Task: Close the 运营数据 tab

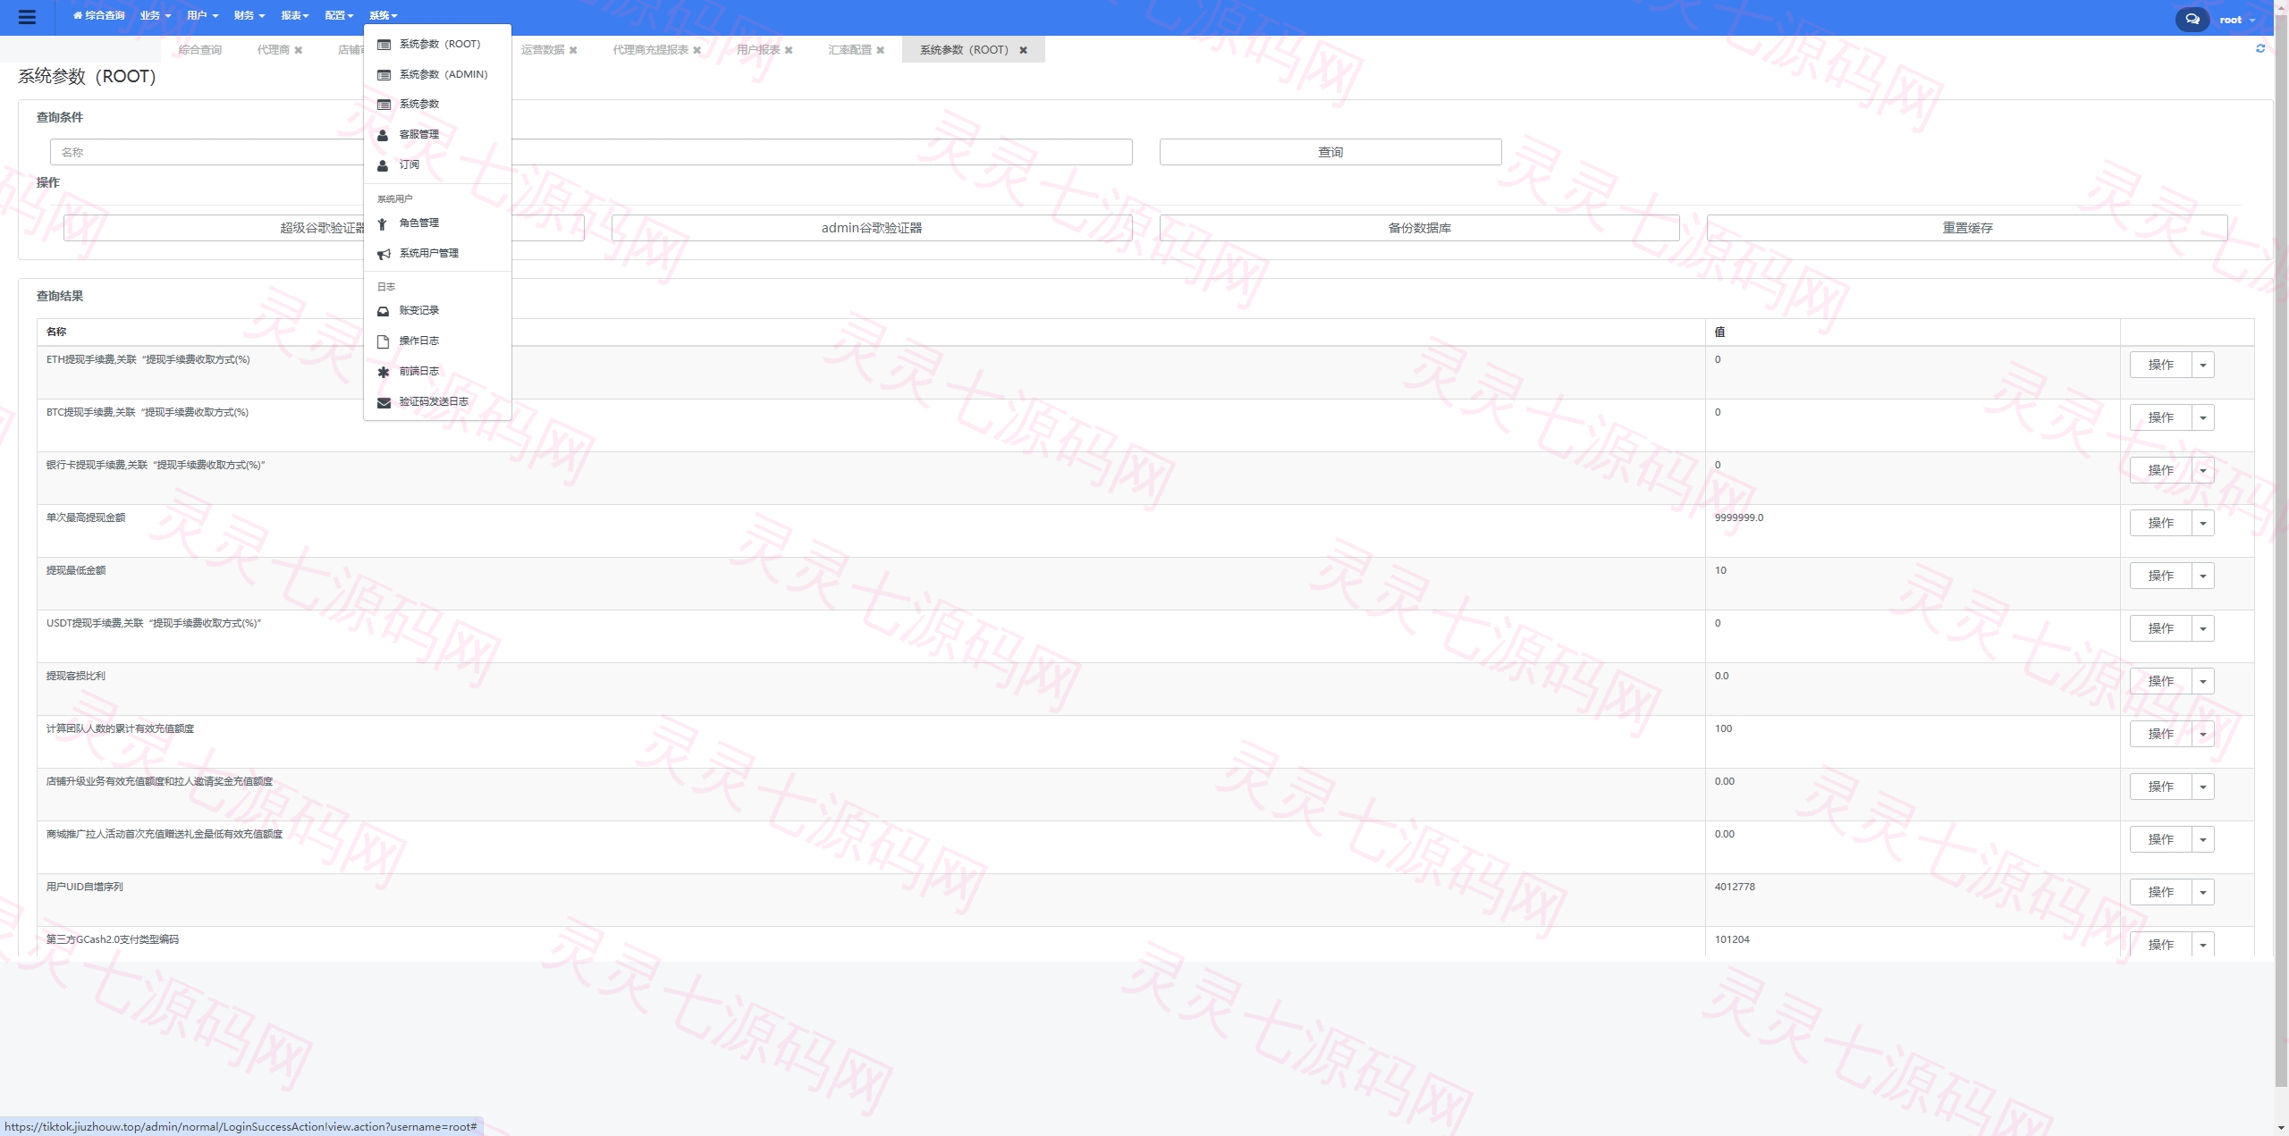Action: [573, 50]
